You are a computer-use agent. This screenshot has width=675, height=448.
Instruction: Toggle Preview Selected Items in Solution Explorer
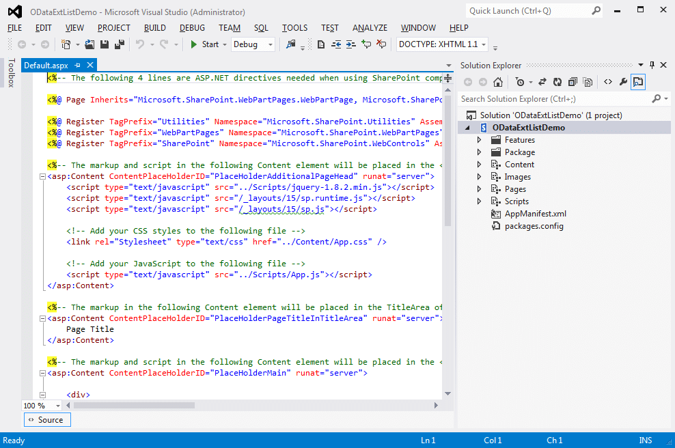click(x=638, y=82)
